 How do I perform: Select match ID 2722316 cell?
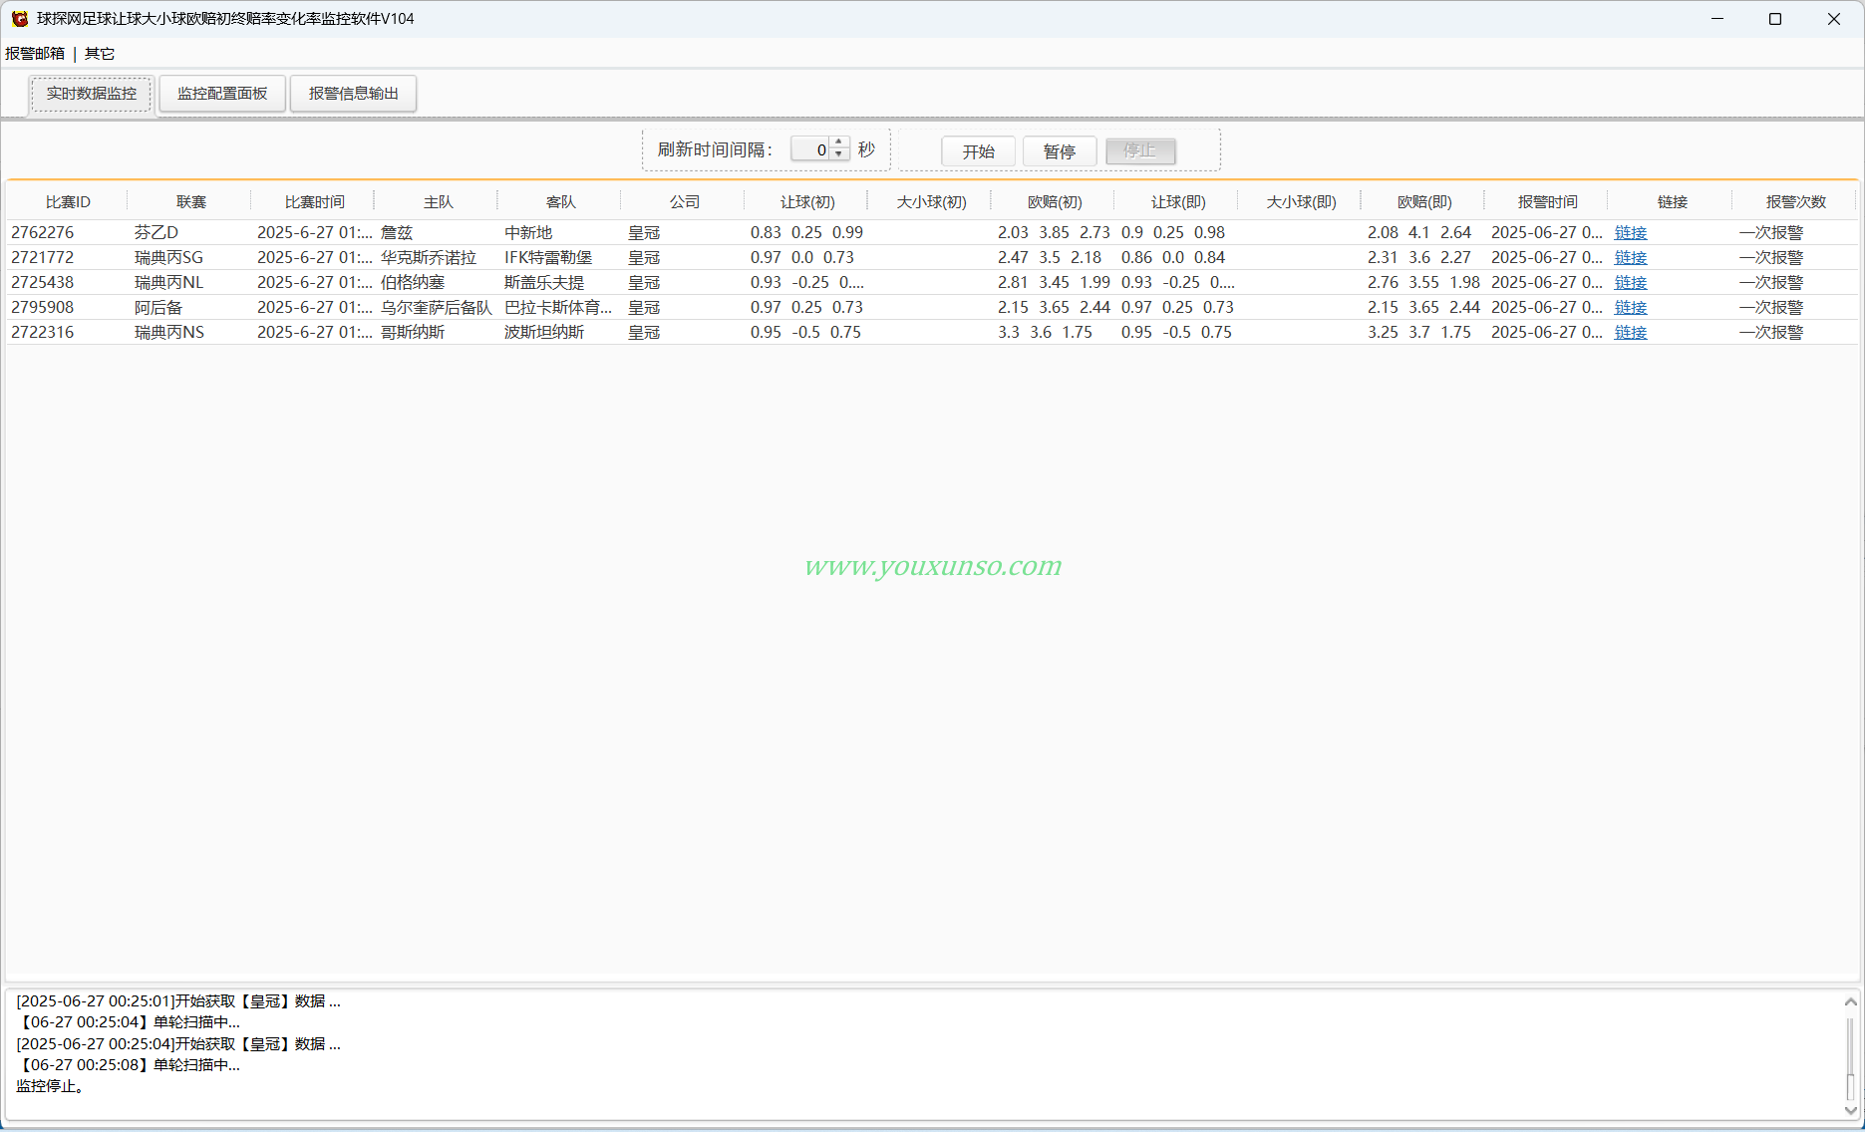[x=43, y=333]
